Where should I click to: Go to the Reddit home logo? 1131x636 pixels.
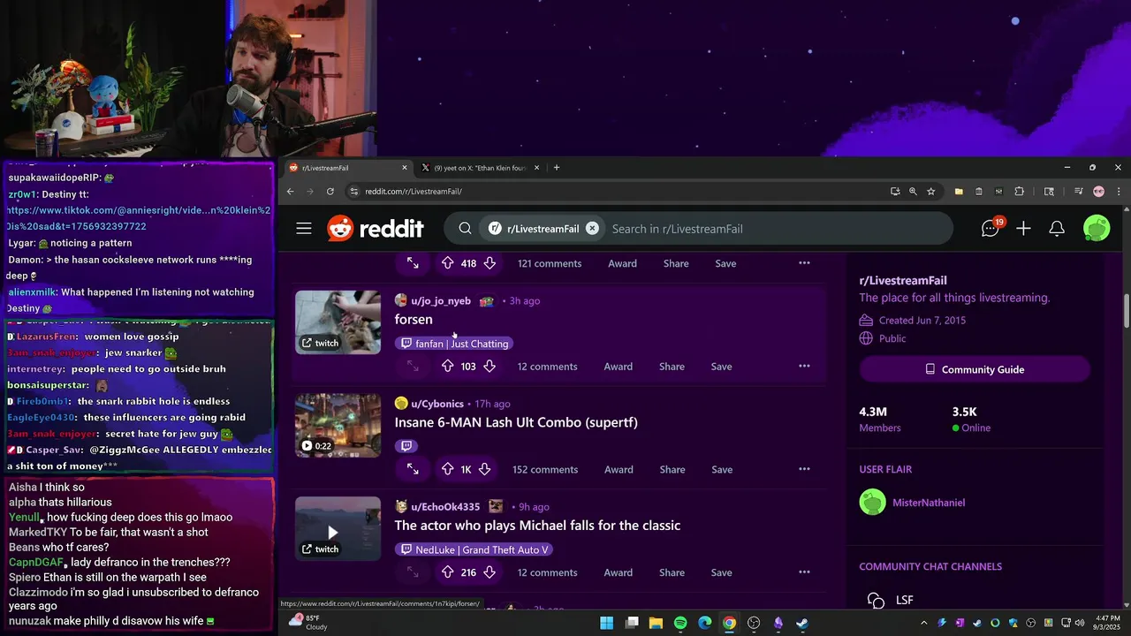click(376, 229)
